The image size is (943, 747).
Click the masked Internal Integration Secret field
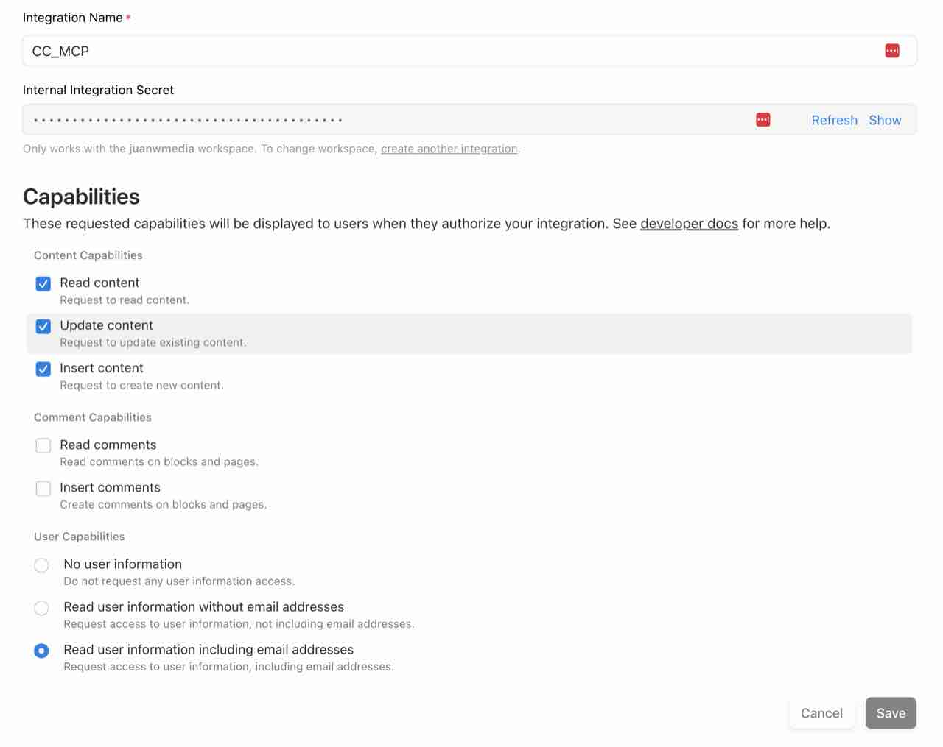pos(368,120)
